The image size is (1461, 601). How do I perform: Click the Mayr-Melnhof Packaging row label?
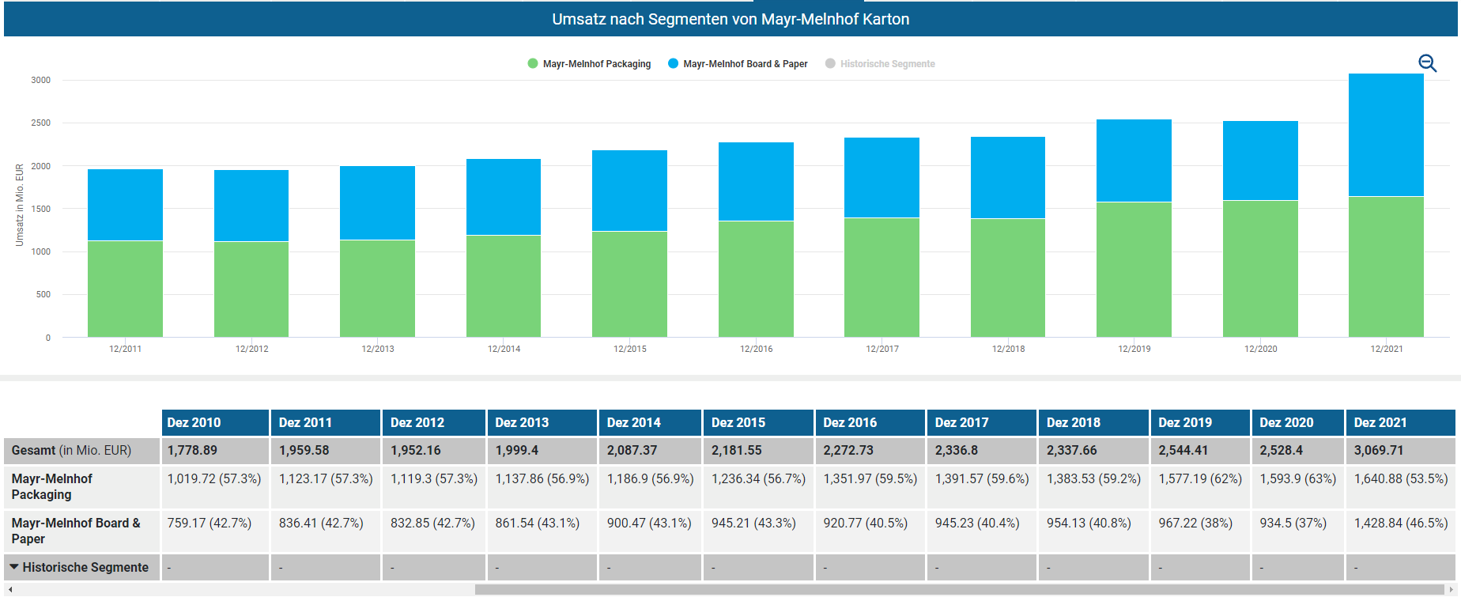[52, 486]
